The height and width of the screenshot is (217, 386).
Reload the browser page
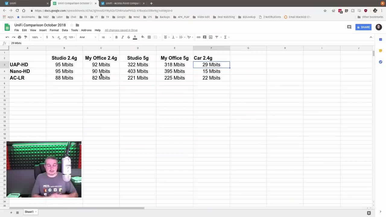17,11
